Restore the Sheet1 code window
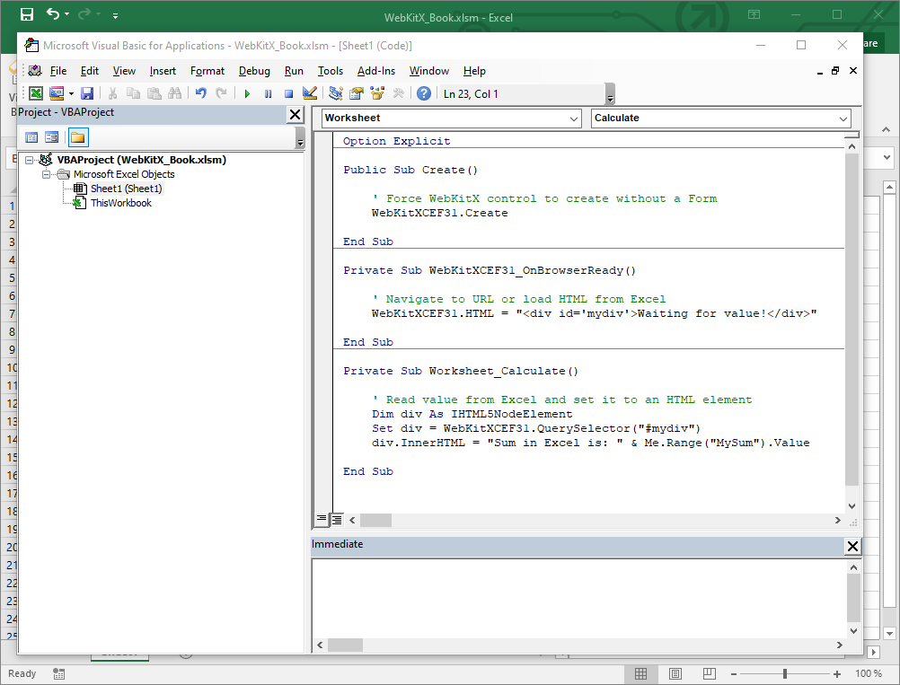 pos(835,71)
